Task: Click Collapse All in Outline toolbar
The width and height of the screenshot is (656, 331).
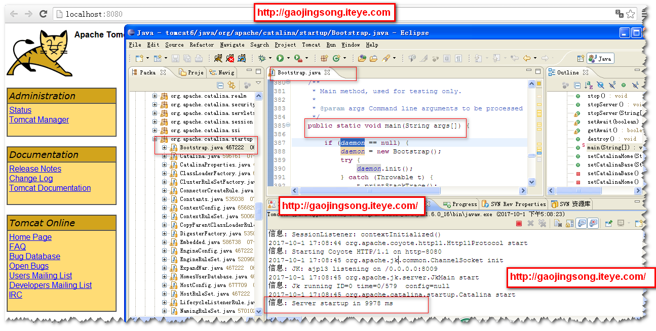Action: tap(577, 85)
